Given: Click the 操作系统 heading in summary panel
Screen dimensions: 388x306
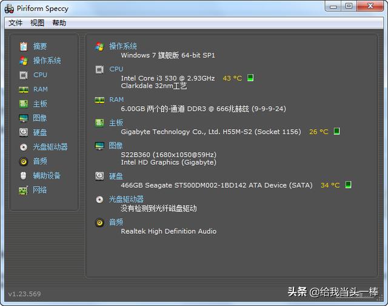Looking at the screenshot, I should click(122, 46).
